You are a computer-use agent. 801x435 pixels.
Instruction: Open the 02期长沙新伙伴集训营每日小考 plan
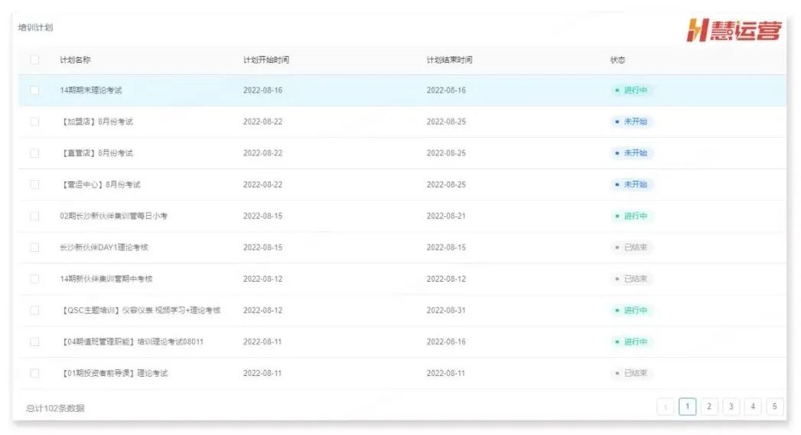[x=113, y=216]
